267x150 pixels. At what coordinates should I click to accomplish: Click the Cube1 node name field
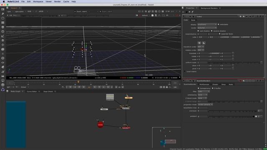pos(217,17)
